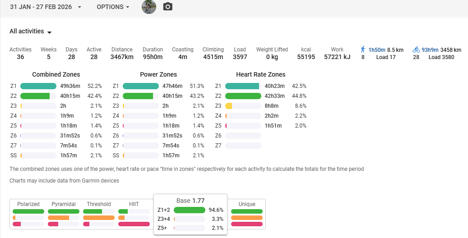Click the Heart Rate Zones Z3 yellow bar
Image resolution: width=468 pixels, height=238 pixels.
pyautogui.click(x=229, y=106)
